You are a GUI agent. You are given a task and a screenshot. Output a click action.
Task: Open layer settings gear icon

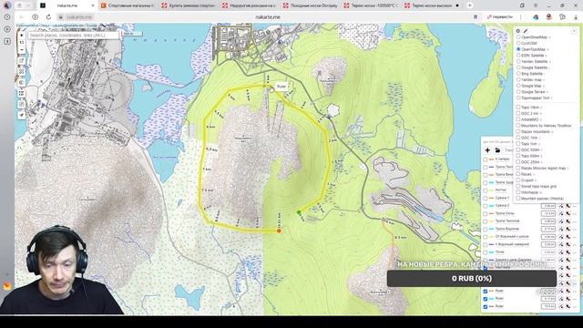(x=518, y=31)
